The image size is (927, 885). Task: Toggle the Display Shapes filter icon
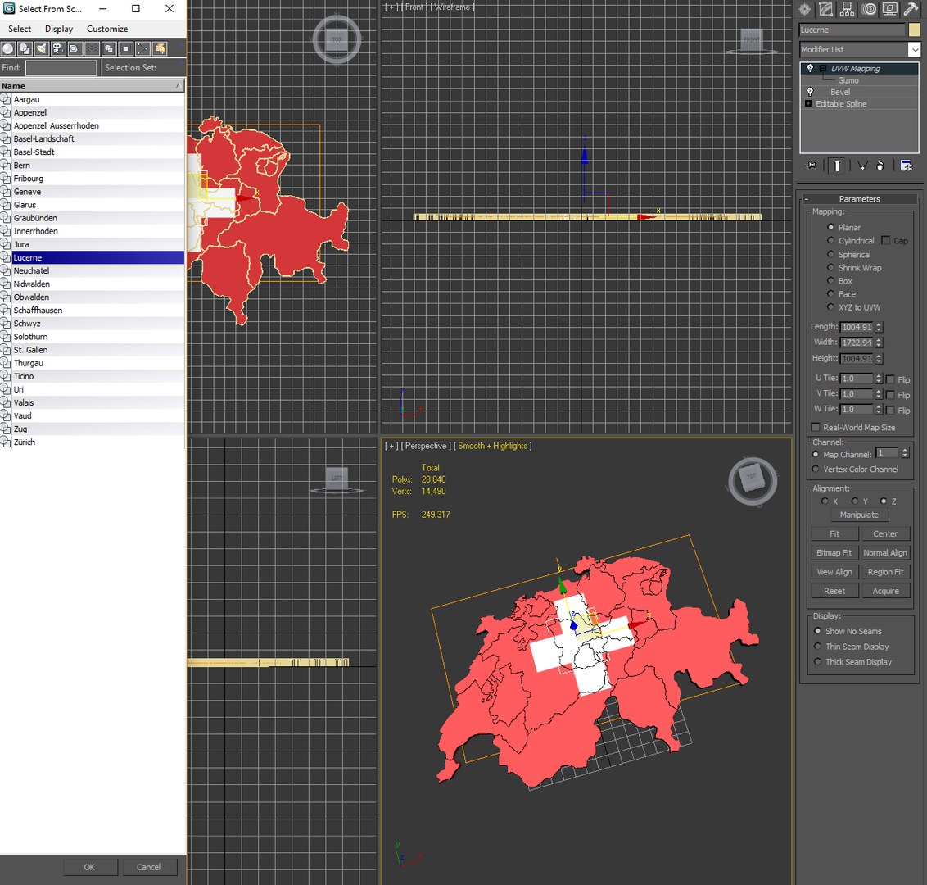25,48
